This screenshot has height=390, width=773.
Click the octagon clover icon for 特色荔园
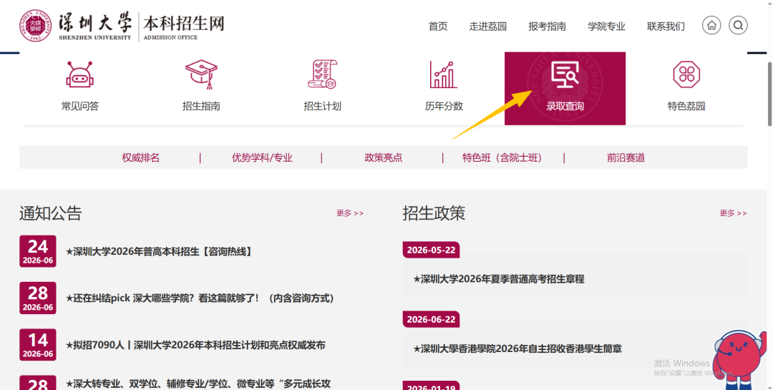point(686,74)
